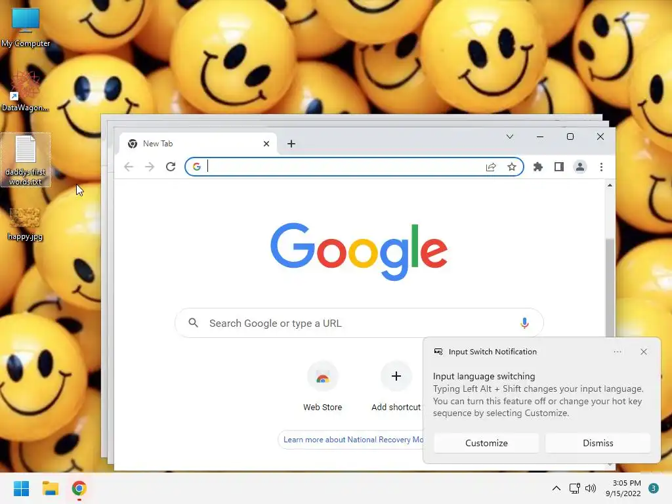The height and width of the screenshot is (504, 672).
Task: Click the Search Google or type a URL box
Action: click(x=359, y=323)
